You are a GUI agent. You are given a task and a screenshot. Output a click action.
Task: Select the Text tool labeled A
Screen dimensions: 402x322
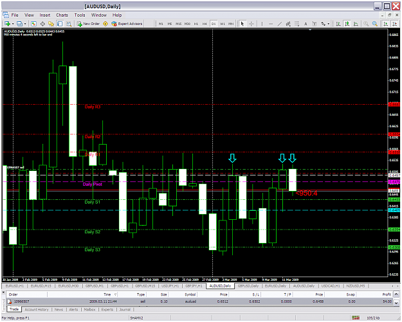pos(306,24)
